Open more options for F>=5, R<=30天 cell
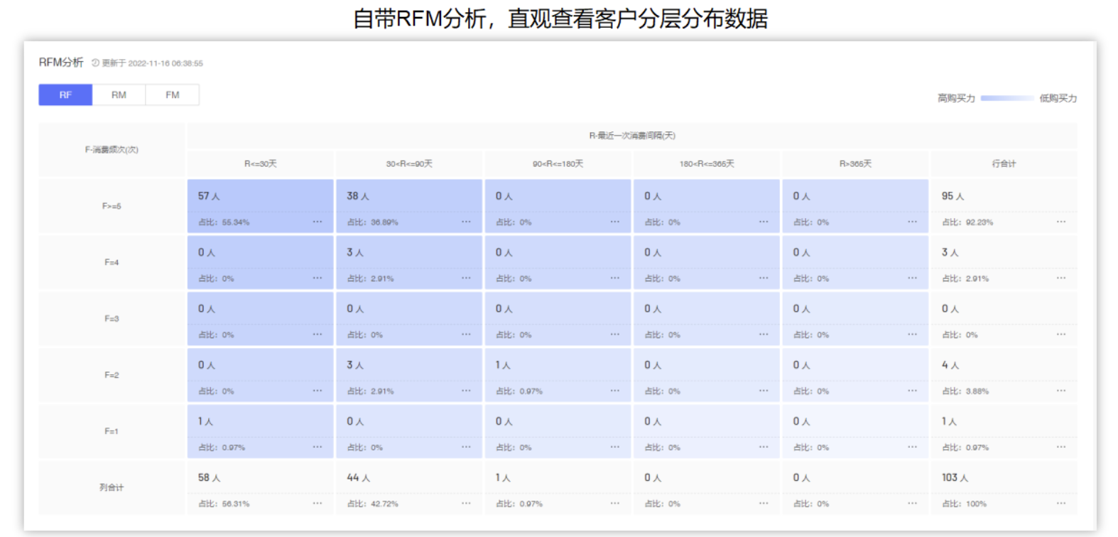The height and width of the screenshot is (537, 1118). pyautogui.click(x=318, y=222)
